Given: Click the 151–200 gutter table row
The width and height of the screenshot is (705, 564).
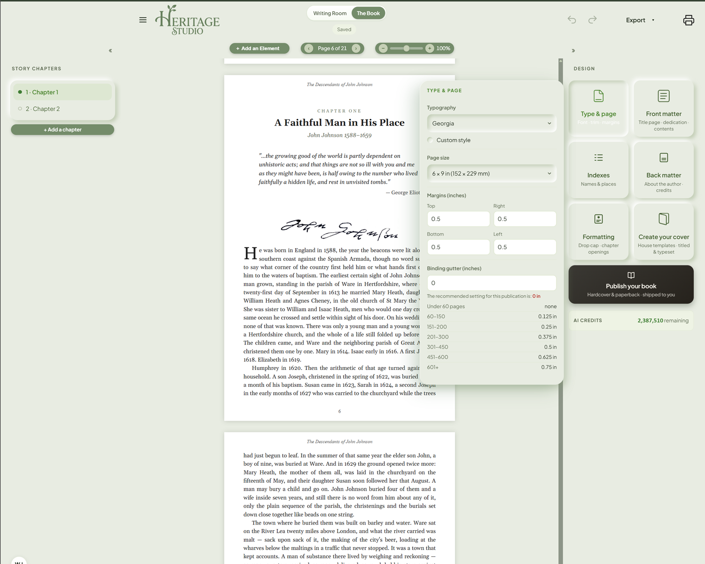Looking at the screenshot, I should 492,327.
